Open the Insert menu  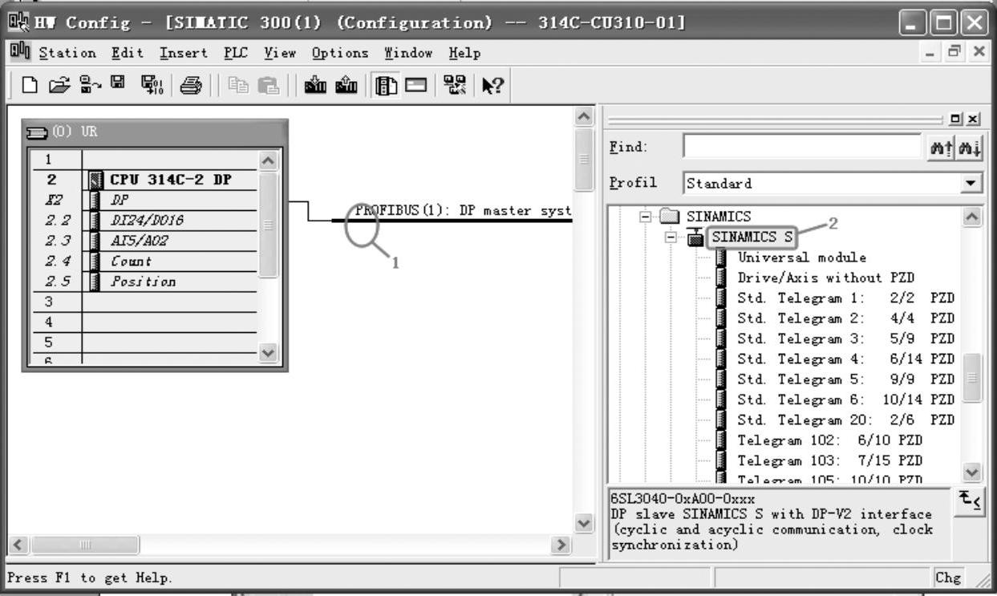tap(184, 54)
